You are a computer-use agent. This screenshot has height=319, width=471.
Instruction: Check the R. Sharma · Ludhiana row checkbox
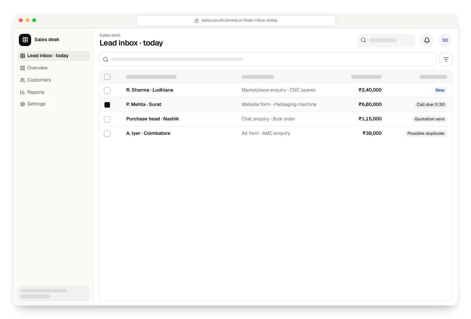(x=107, y=90)
